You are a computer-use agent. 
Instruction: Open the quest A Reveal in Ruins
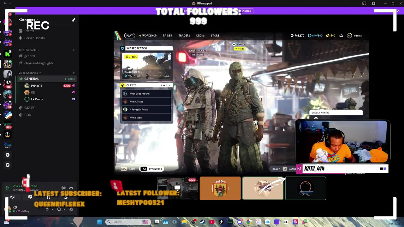(x=147, y=110)
